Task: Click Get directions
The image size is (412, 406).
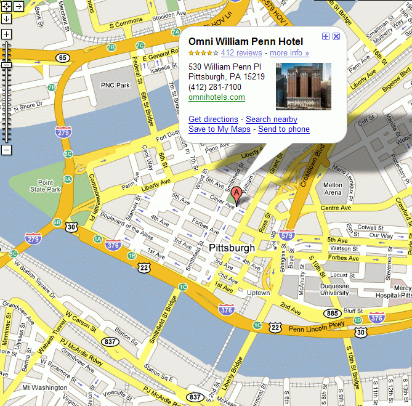Action: click(213, 120)
